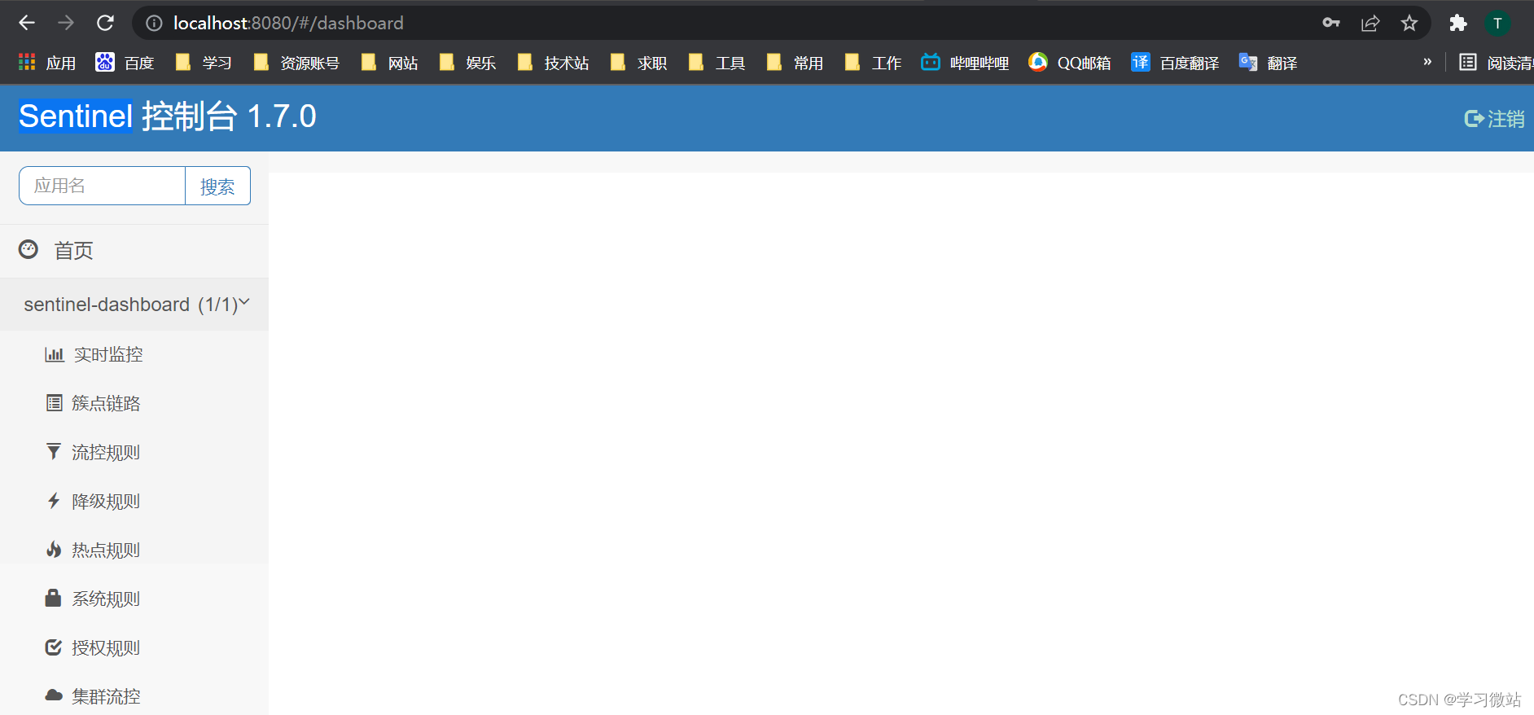1534x715 pixels.
Task: Open the profile avatar T
Action: (x=1497, y=23)
